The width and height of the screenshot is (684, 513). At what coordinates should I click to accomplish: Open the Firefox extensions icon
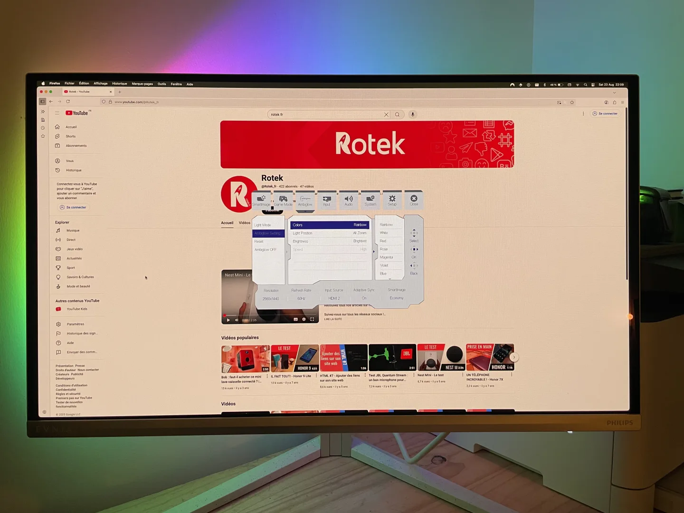[615, 102]
